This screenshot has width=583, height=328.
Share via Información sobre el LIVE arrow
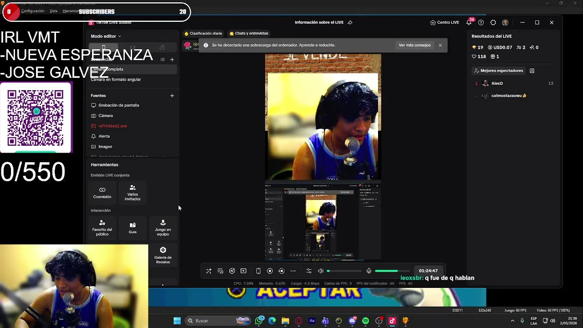(350, 22)
